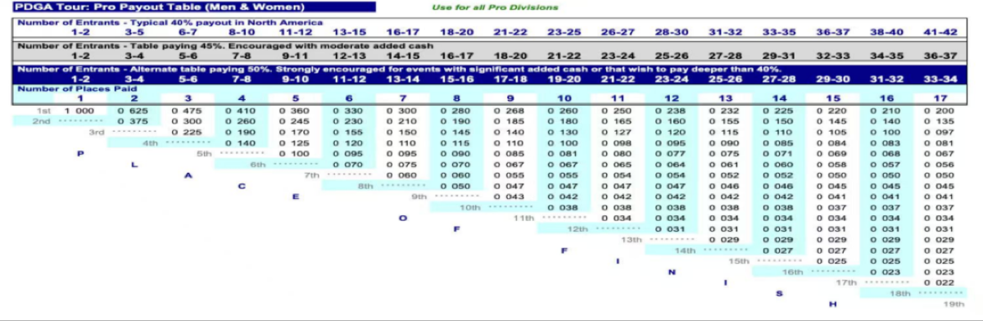Click the '0 410' payout value

point(241,110)
